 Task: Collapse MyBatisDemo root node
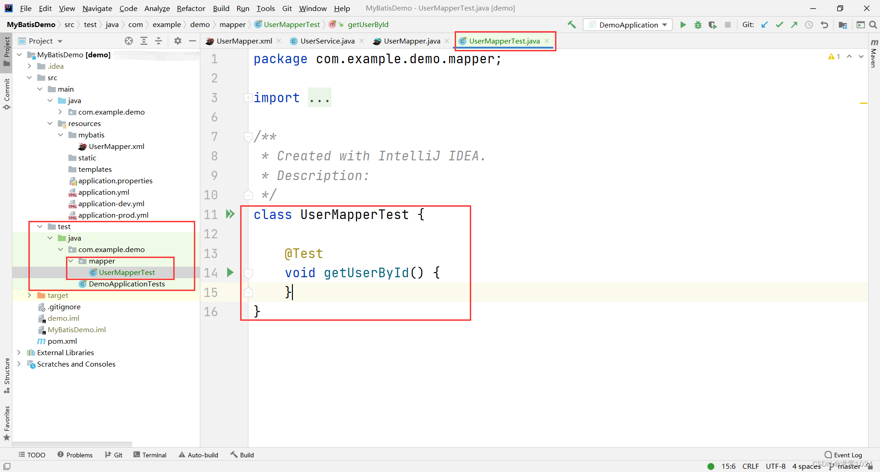click(19, 55)
